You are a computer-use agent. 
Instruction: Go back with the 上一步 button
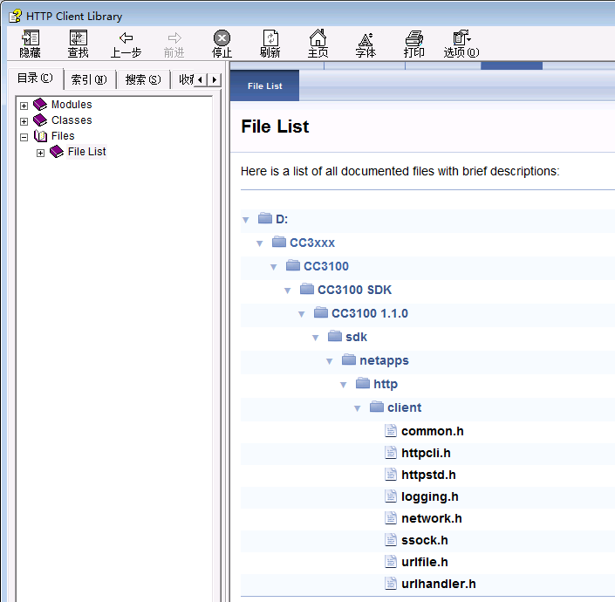(126, 44)
